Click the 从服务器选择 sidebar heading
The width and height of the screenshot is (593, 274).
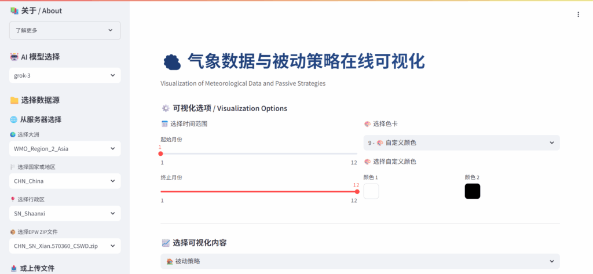(x=41, y=119)
